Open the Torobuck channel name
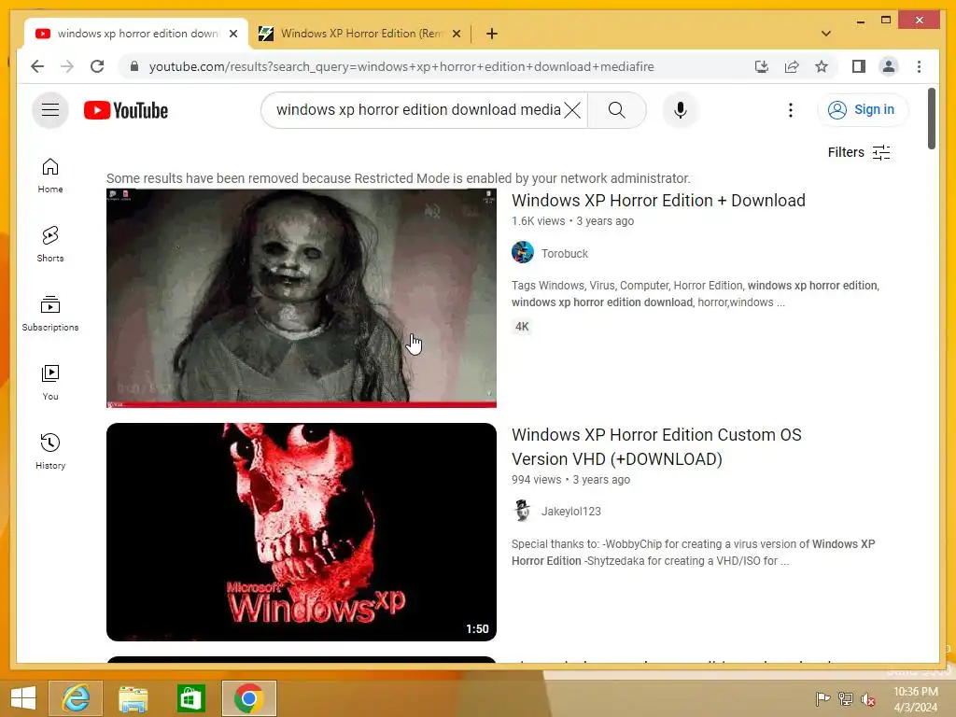This screenshot has height=717, width=956. 565,254
